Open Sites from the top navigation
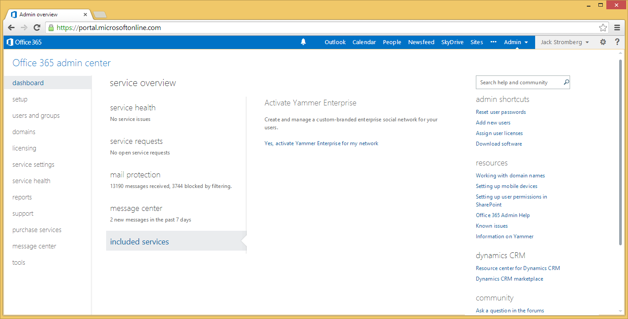Screen dimensions: 628x319 pyautogui.click(x=477, y=42)
